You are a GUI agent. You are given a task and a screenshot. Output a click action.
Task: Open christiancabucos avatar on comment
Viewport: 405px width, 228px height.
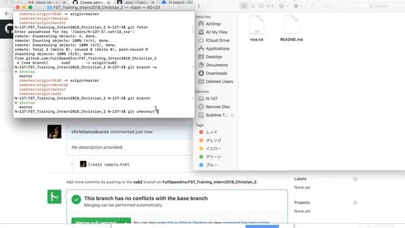coord(54,132)
